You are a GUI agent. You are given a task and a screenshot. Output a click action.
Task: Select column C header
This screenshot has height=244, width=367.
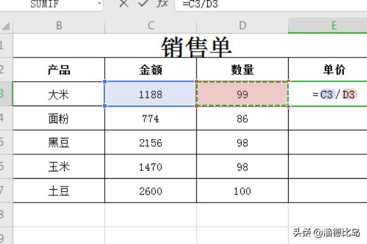click(x=151, y=26)
